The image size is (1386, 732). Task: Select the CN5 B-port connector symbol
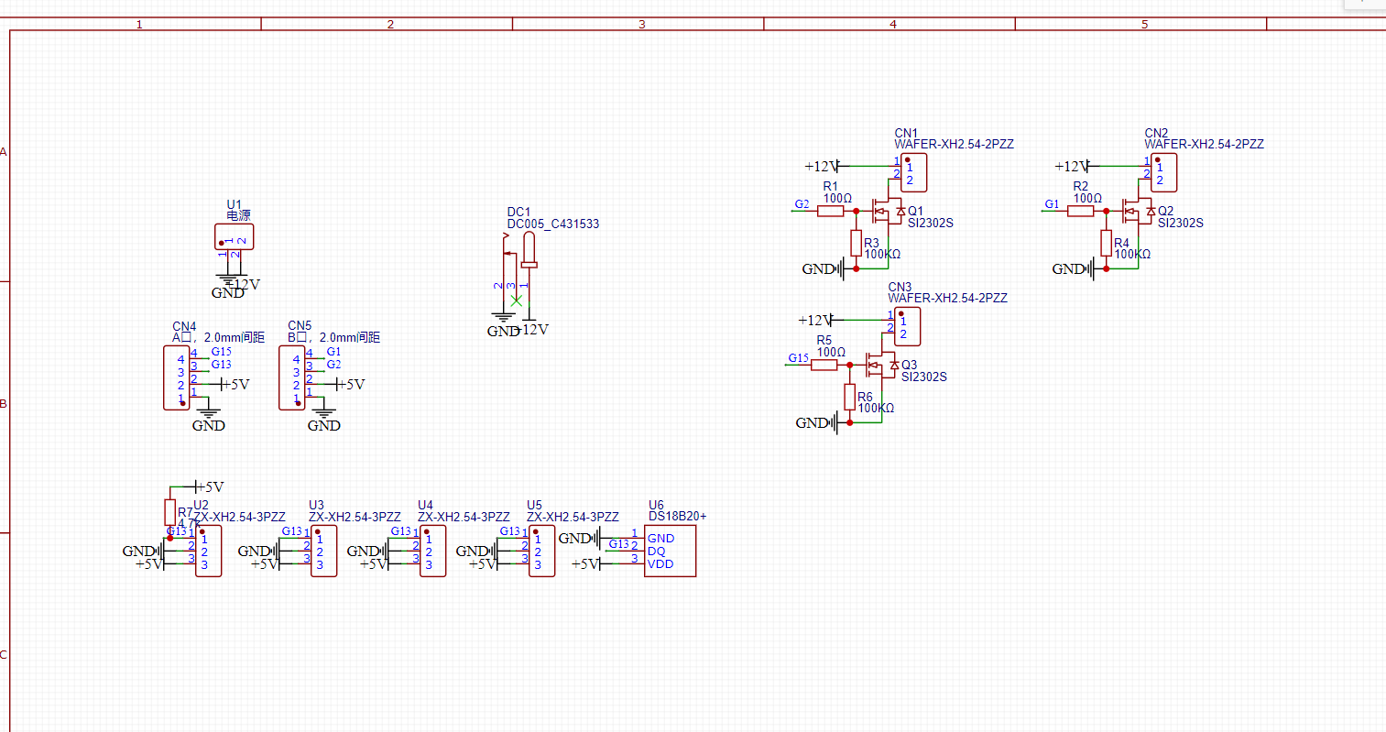(292, 377)
